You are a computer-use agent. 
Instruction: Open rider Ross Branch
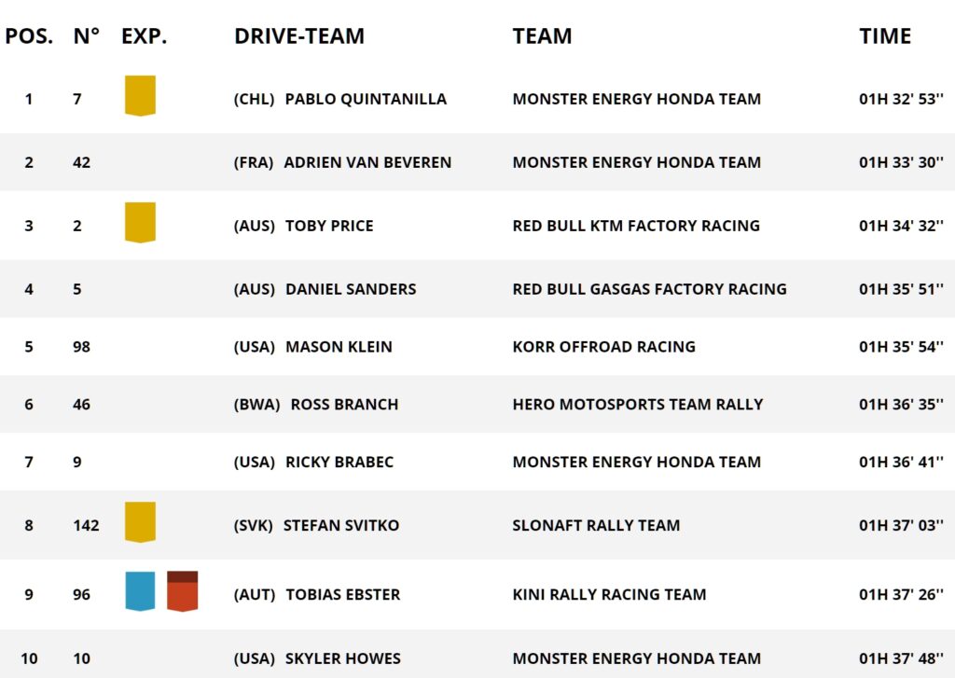pos(344,405)
